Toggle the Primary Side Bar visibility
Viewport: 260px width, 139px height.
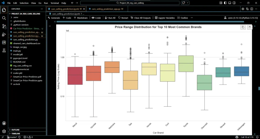tap(225, 3)
